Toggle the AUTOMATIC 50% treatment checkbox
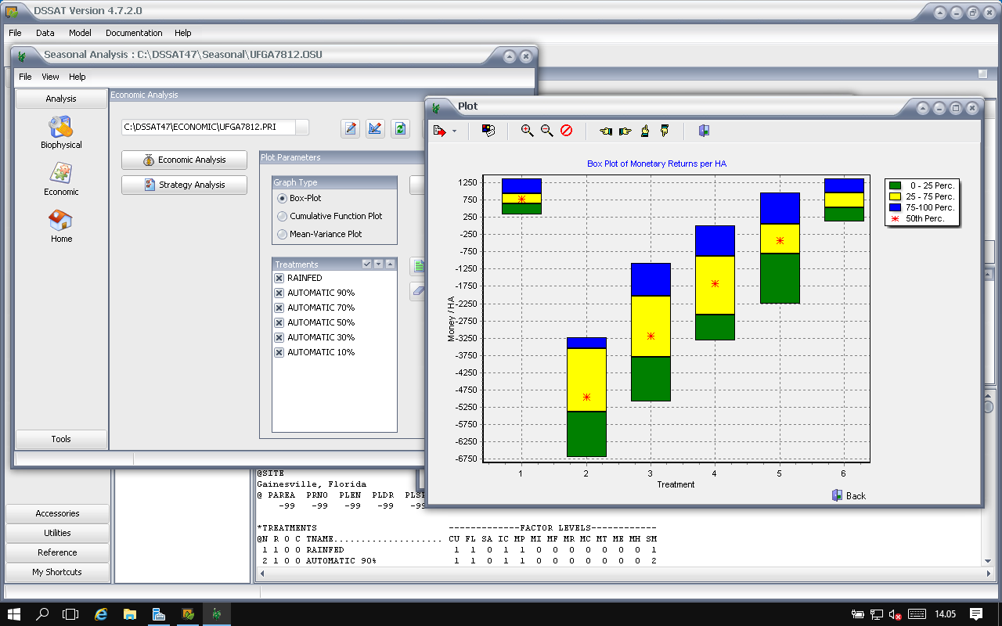The width and height of the screenshot is (1002, 626). point(279,322)
